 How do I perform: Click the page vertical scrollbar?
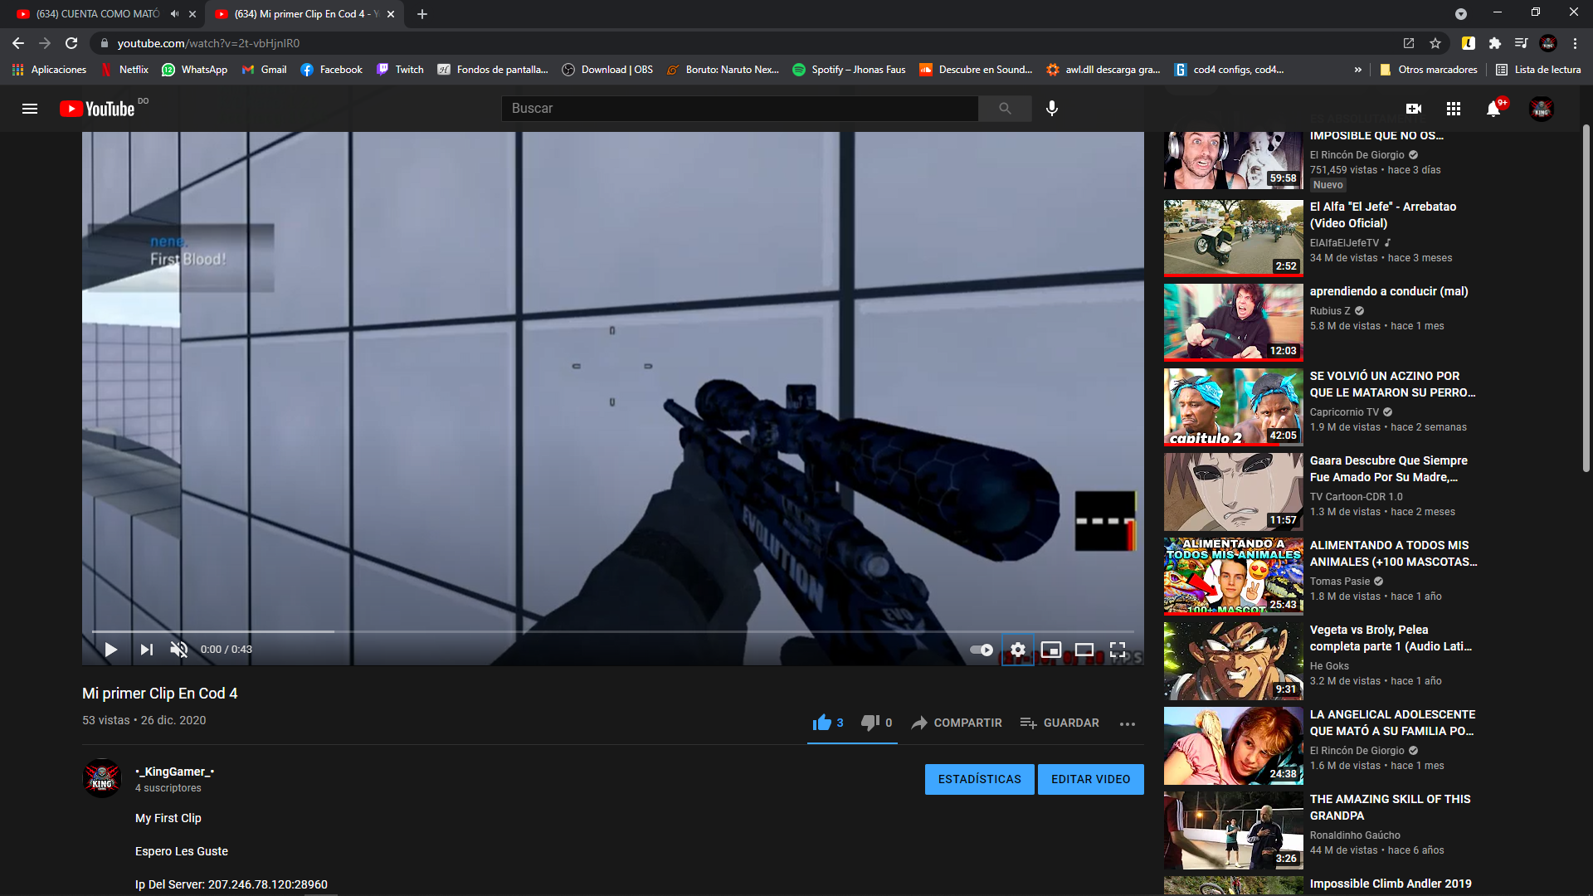(x=1586, y=299)
